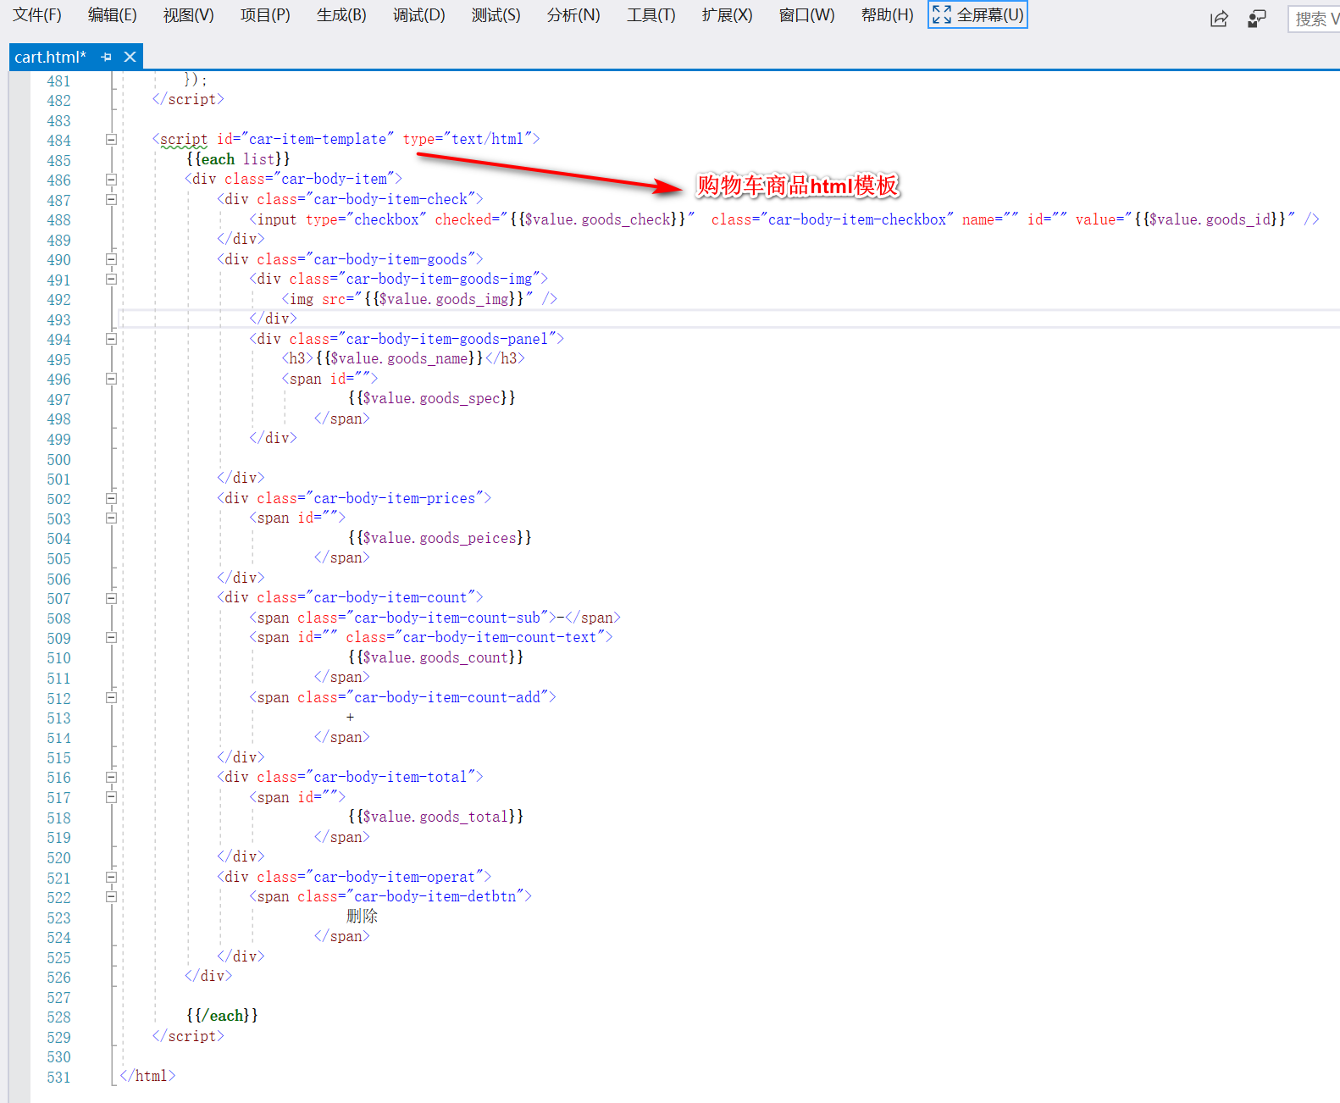This screenshot has width=1340, height=1103.
Task: Open the 文件(F) menu
Action: coord(37,15)
